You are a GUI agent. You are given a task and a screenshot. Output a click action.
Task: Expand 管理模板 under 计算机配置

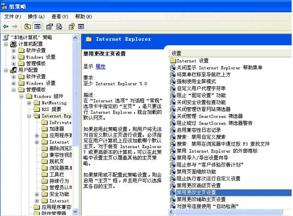14,63
